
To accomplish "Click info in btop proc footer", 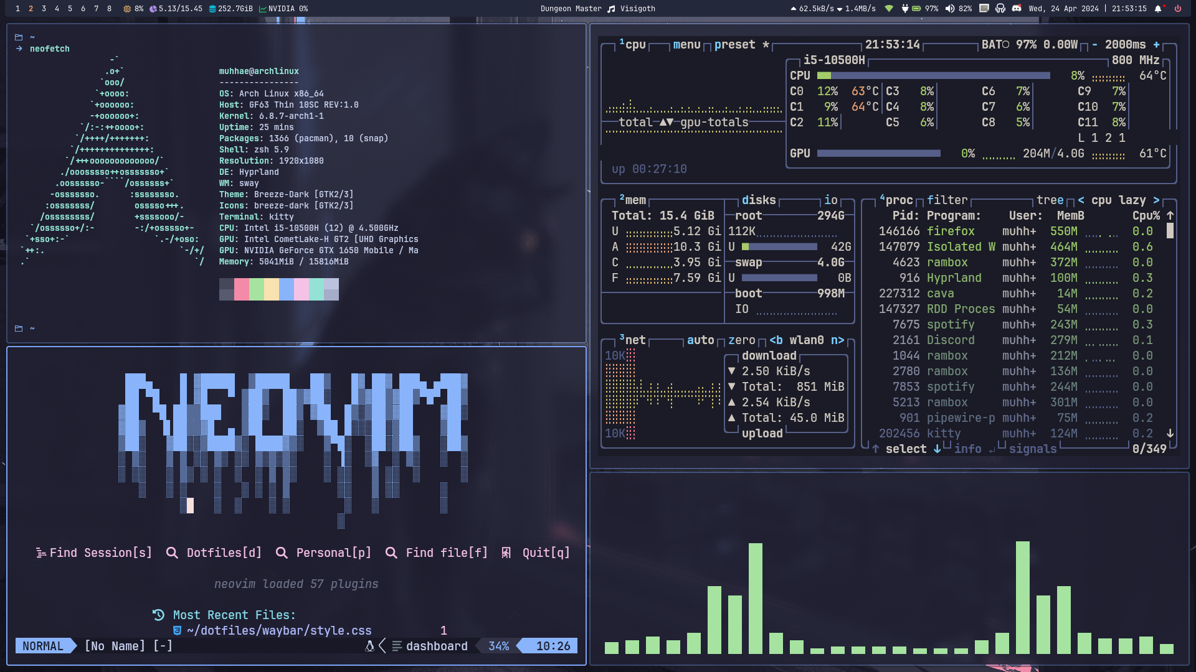I will click(x=967, y=449).
